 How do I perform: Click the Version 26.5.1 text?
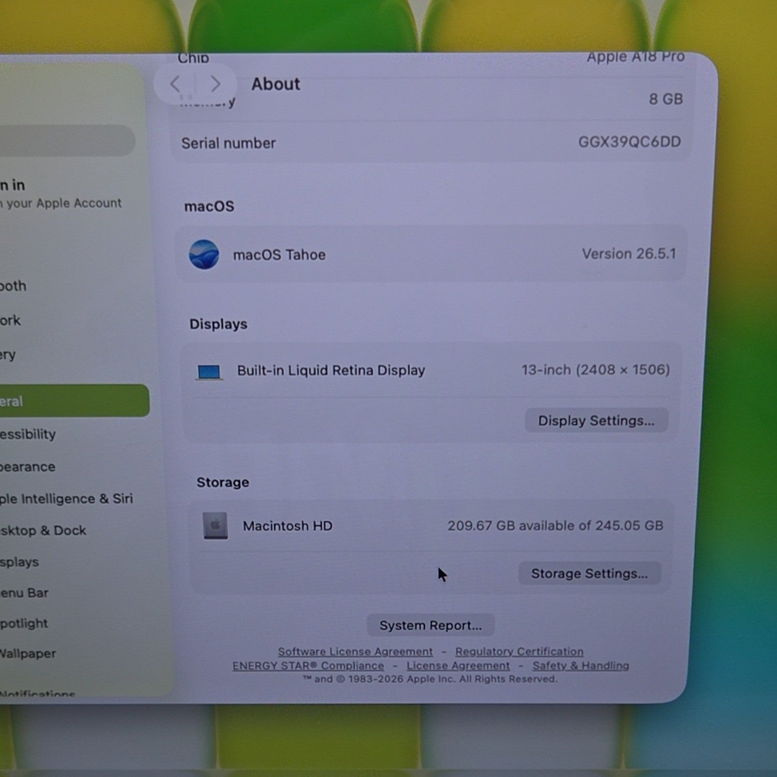pos(629,254)
